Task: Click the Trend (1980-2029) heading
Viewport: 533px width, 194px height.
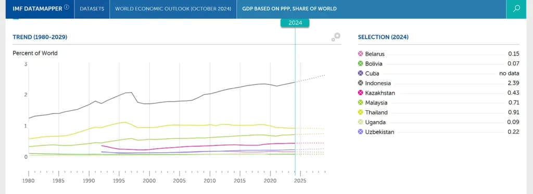Action: tap(40, 37)
